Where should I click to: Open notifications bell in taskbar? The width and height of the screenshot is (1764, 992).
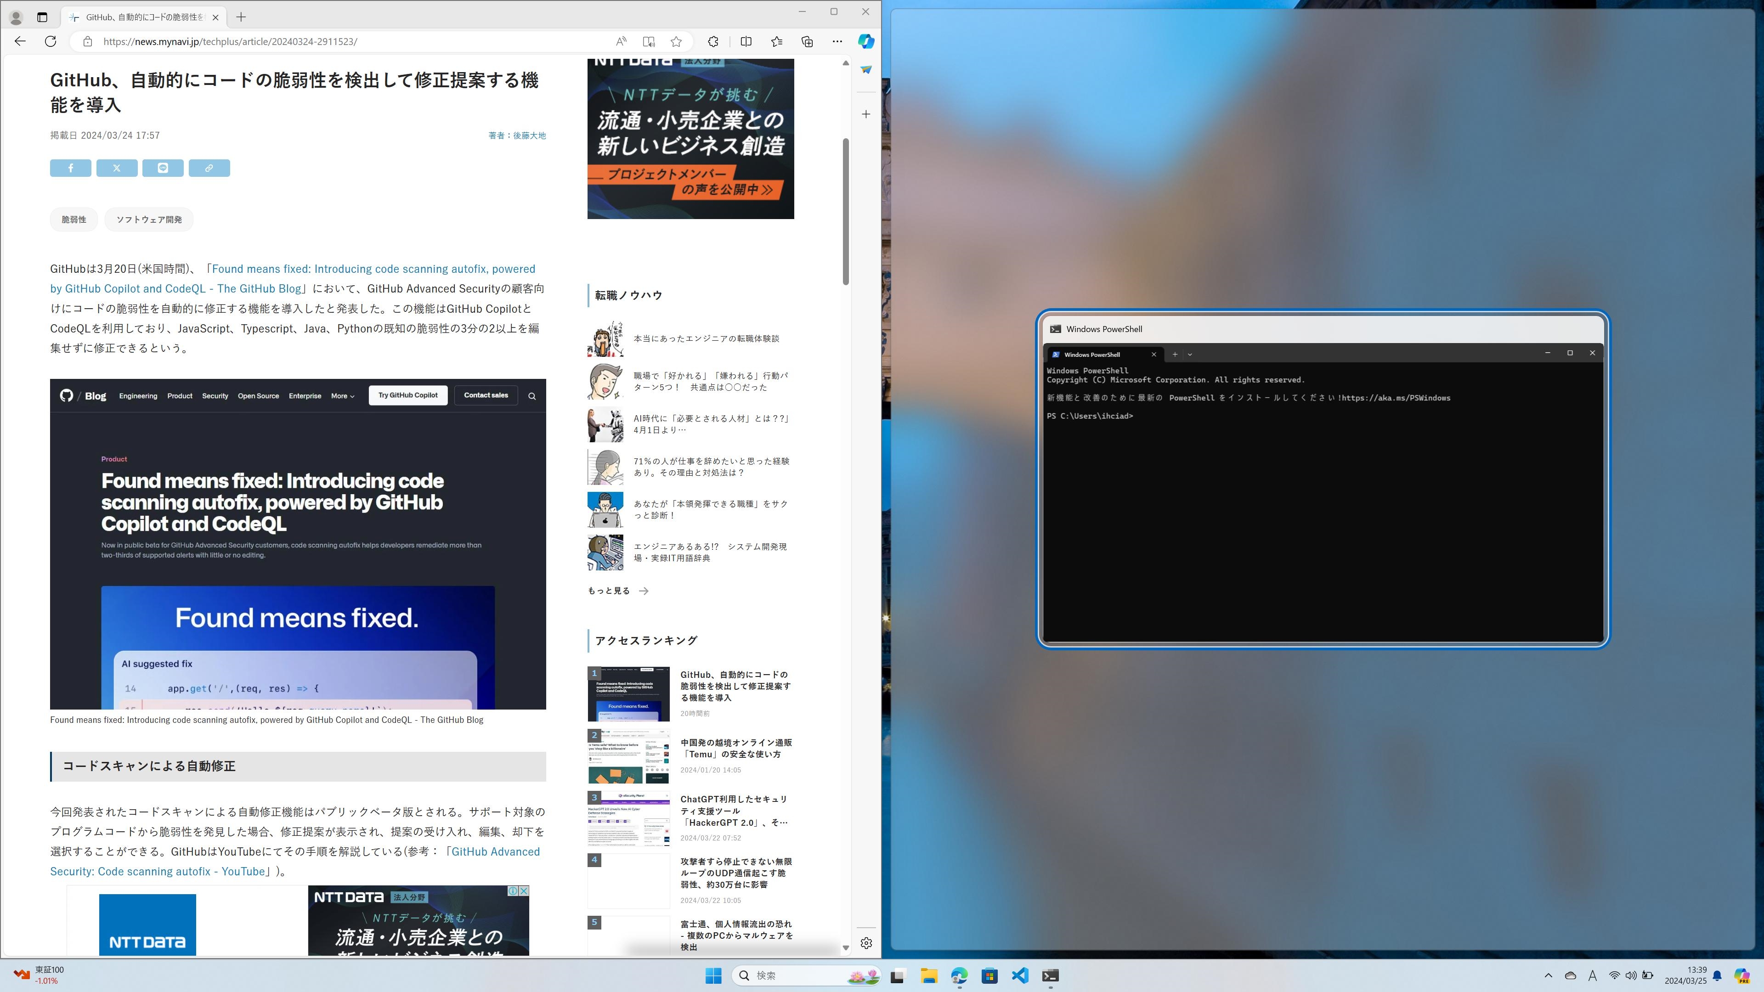point(1717,975)
